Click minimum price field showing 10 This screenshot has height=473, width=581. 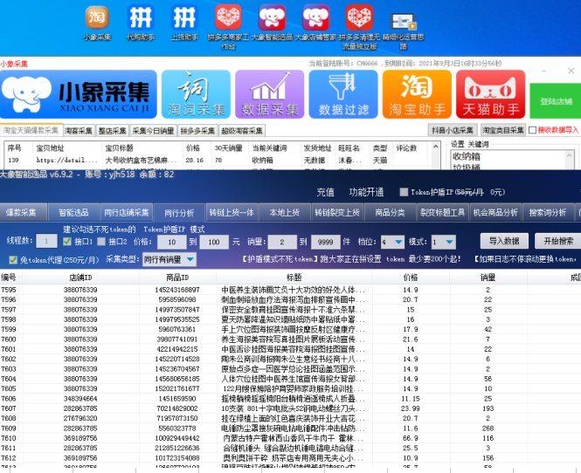pos(171,242)
